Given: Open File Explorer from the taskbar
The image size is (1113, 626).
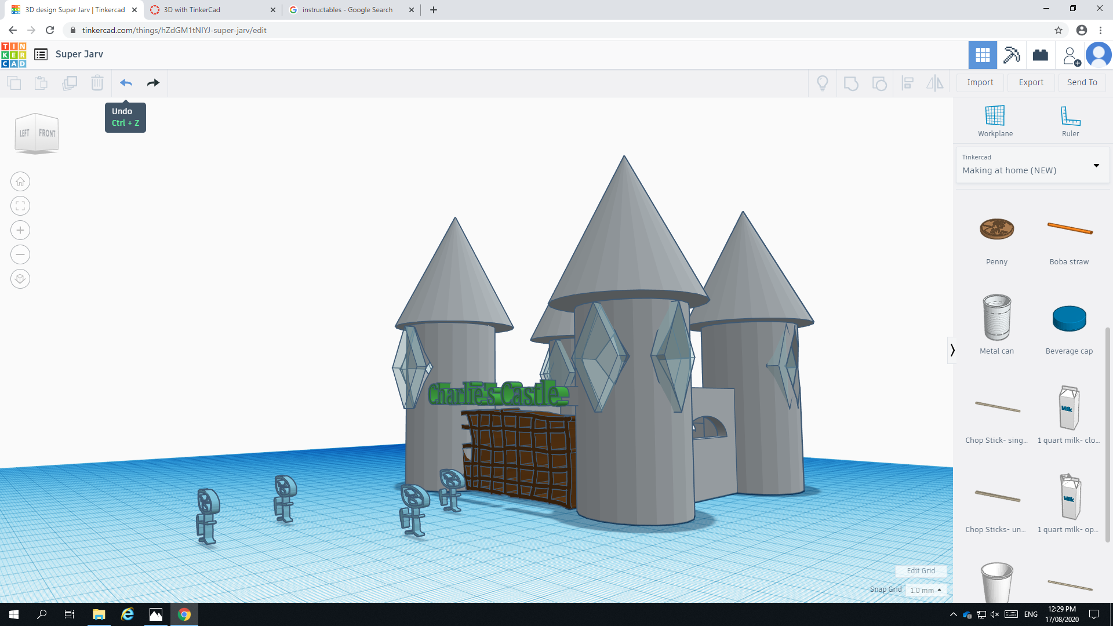Looking at the screenshot, I should 99,614.
